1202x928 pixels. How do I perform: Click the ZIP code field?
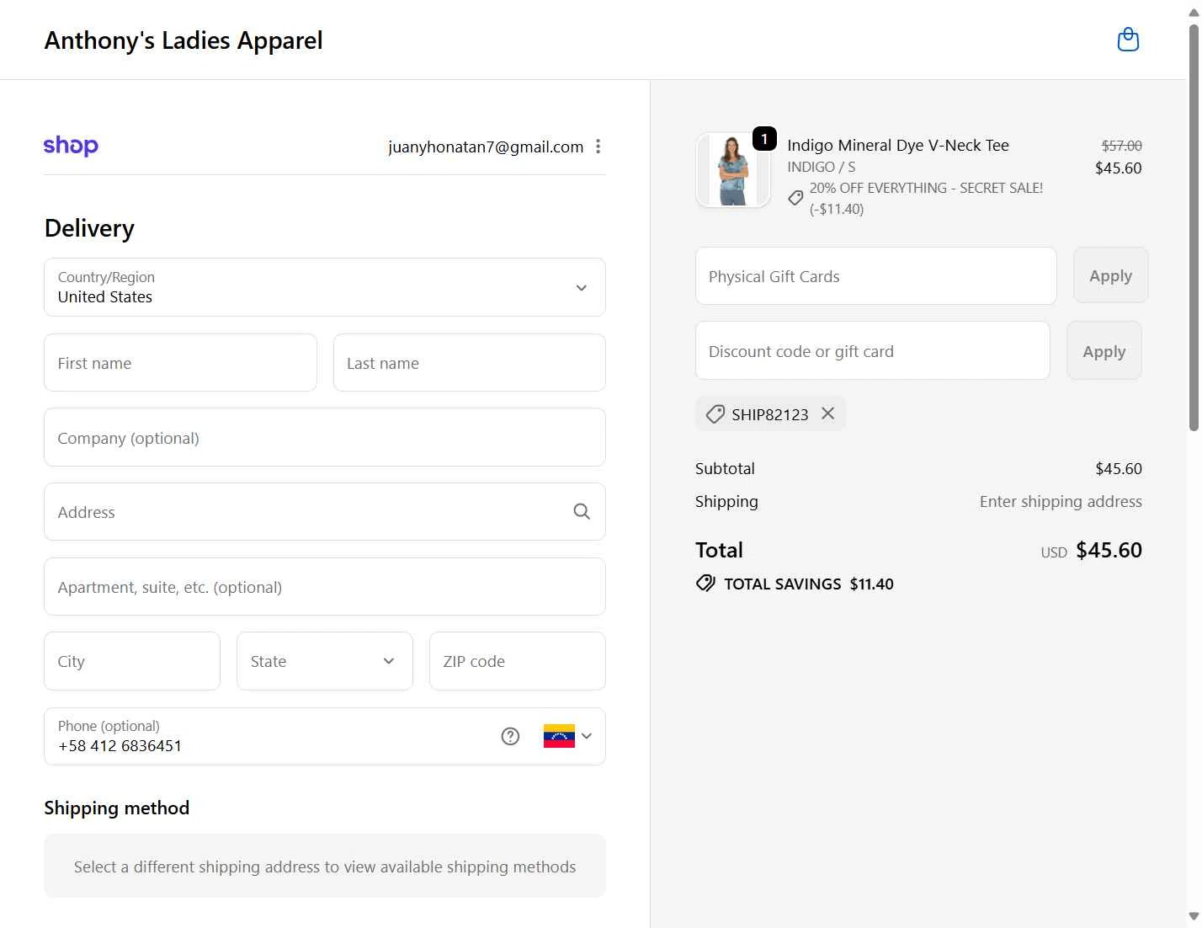518,661
